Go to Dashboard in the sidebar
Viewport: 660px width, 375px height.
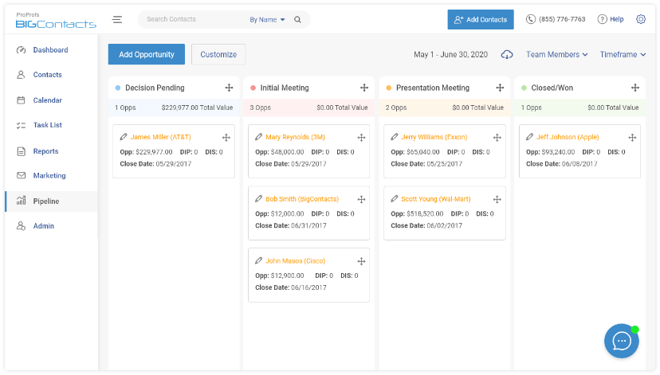pos(50,50)
